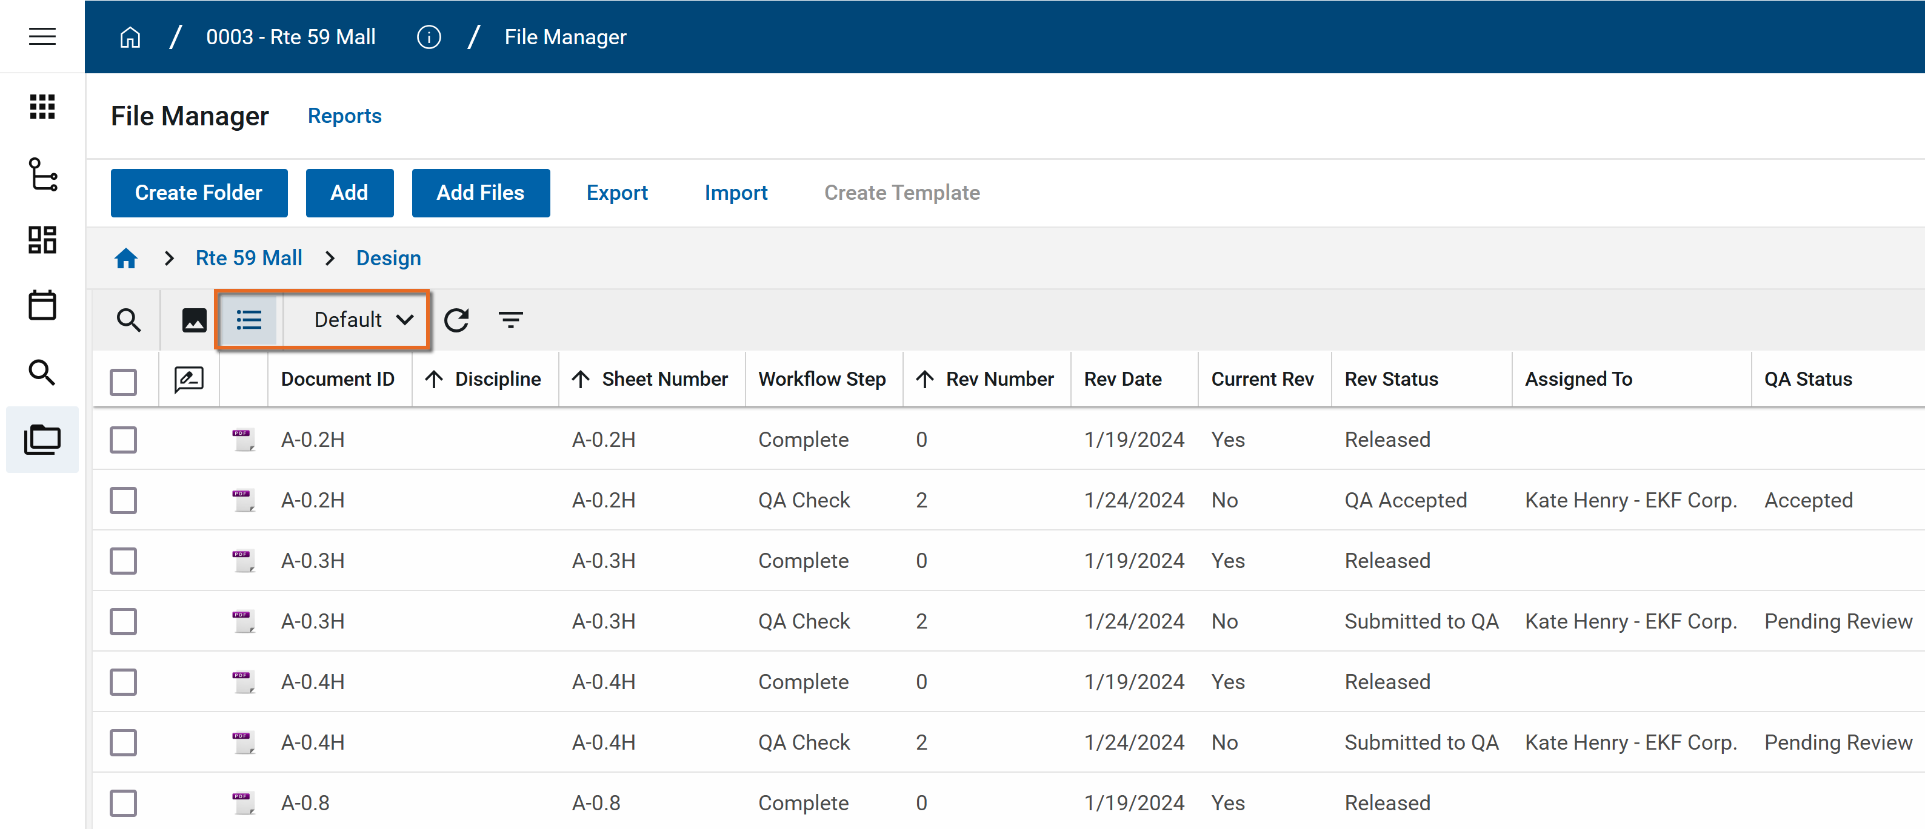Check the select-all header checkbox

pos(123,381)
